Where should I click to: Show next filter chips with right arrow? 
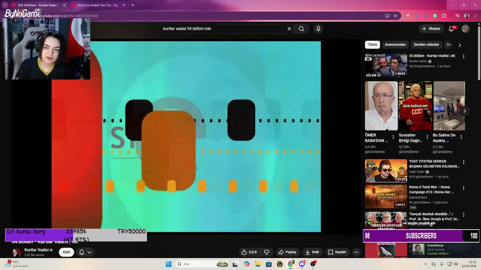[459, 45]
